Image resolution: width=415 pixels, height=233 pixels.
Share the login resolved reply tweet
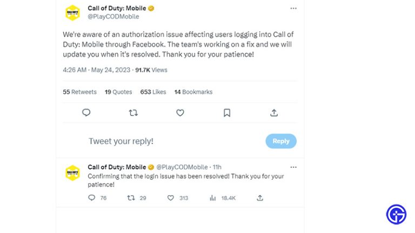tap(260, 198)
